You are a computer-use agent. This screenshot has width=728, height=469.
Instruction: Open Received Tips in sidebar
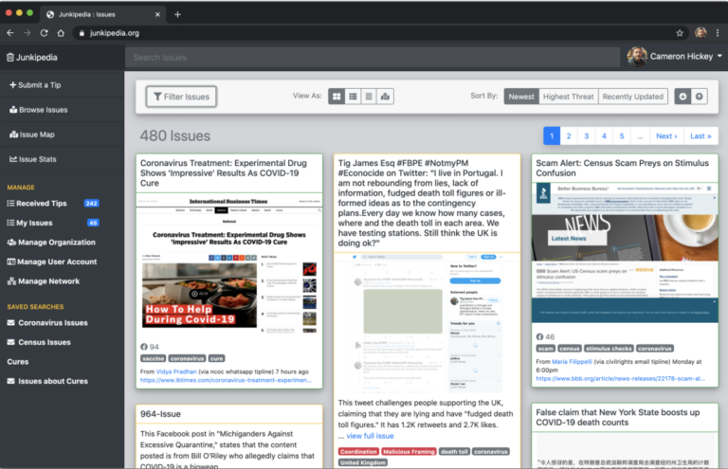[x=42, y=203]
